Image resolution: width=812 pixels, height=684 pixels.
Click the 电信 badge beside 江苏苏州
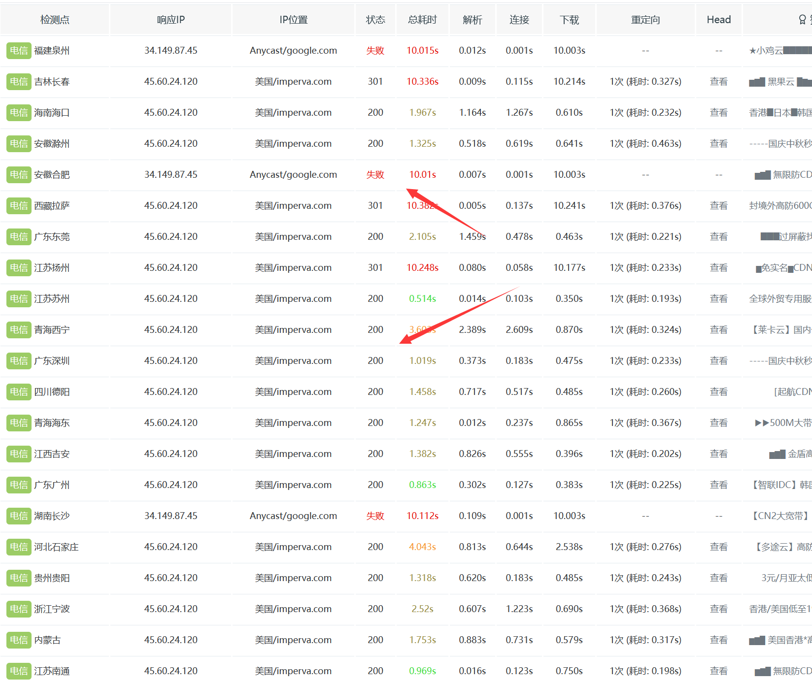[x=19, y=299]
